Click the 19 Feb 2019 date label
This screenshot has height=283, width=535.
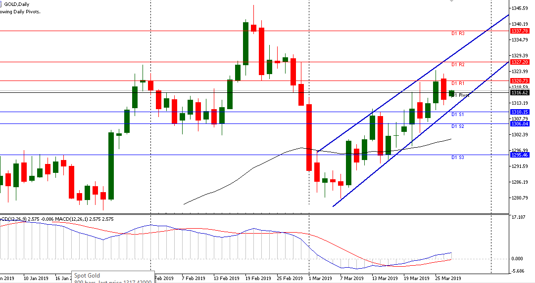[x=256, y=278]
